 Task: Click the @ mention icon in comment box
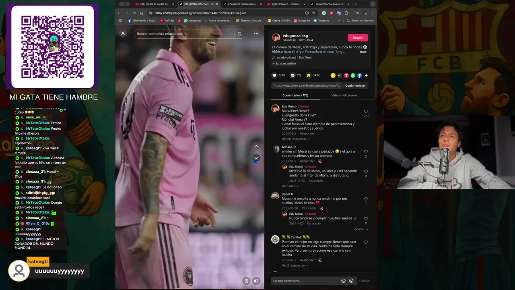click(343, 281)
